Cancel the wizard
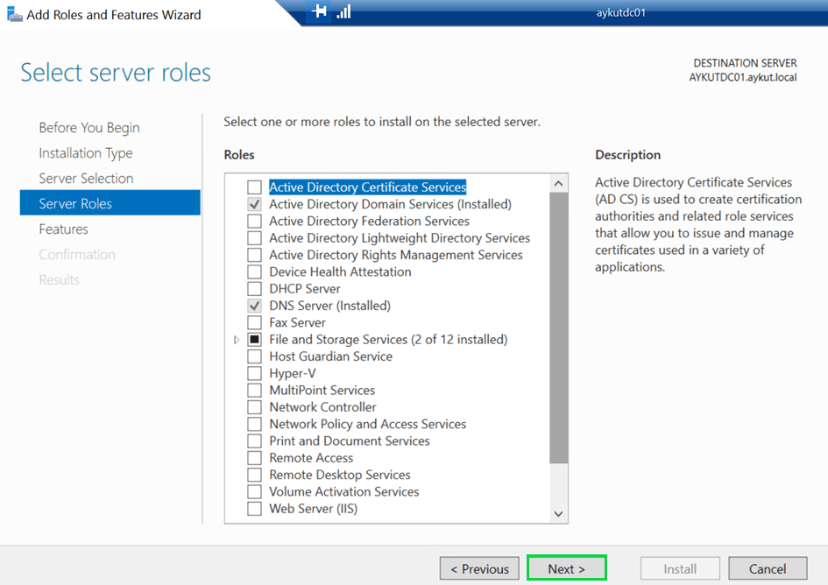The image size is (828, 585). click(767, 568)
